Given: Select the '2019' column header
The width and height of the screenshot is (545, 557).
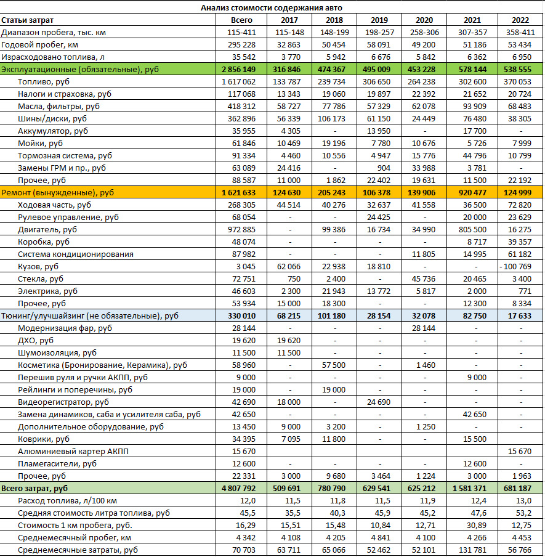Looking at the screenshot, I should [x=379, y=20].
